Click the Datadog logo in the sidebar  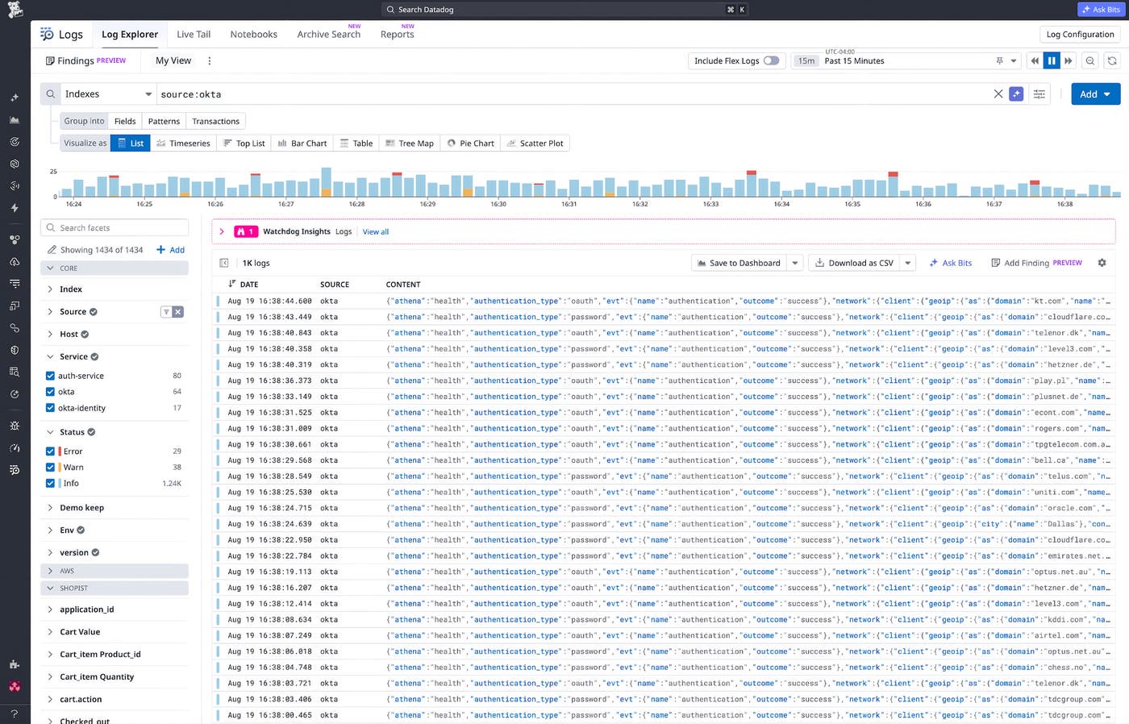[15, 10]
